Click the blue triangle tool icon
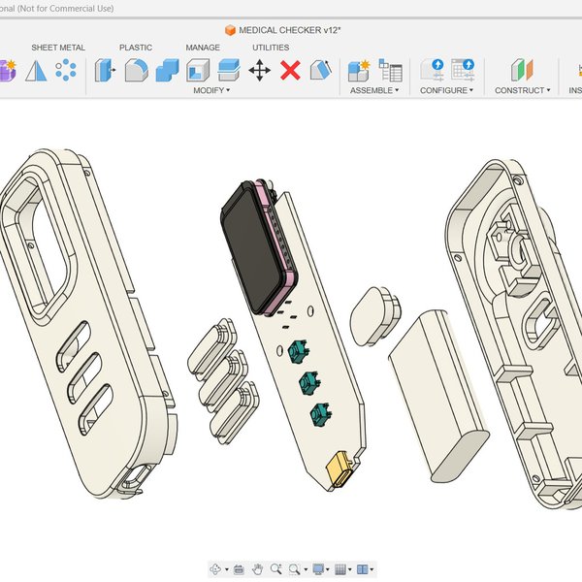 click(36, 71)
